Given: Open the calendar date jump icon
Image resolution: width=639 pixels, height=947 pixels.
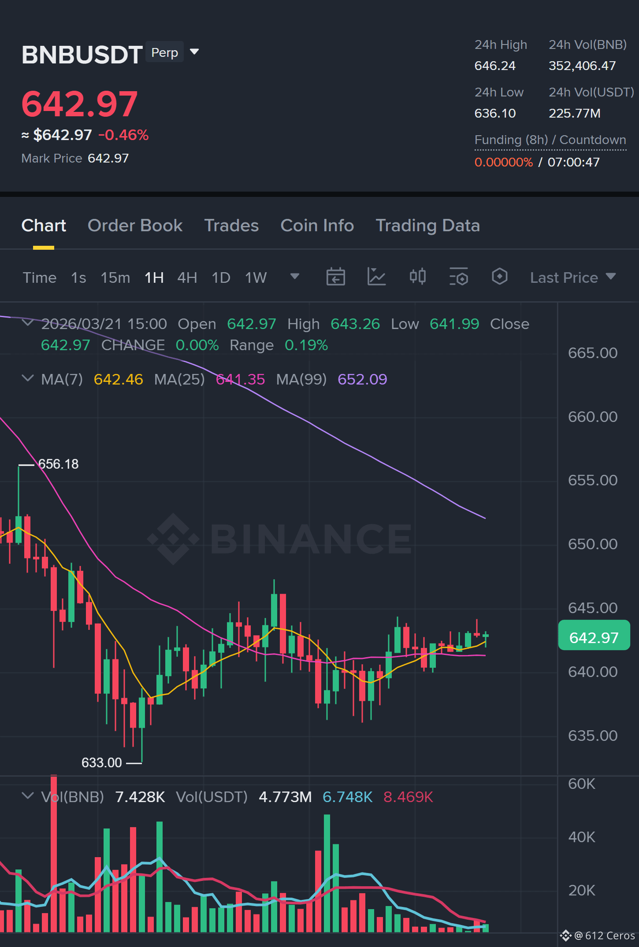Looking at the screenshot, I should pos(335,277).
